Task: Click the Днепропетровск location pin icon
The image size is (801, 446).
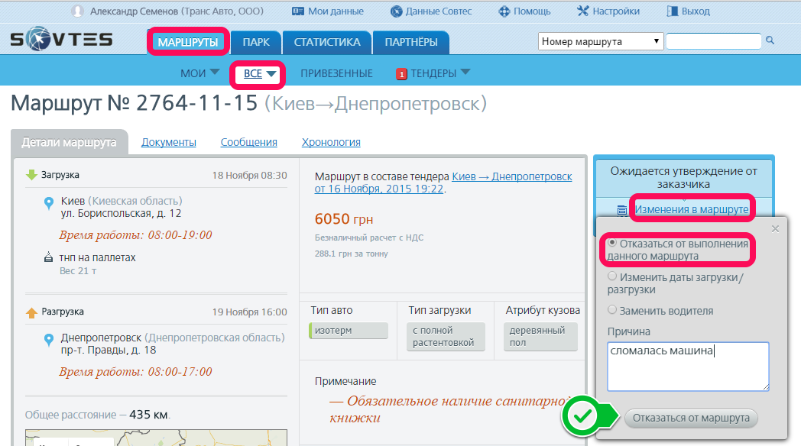Action: click(48, 340)
